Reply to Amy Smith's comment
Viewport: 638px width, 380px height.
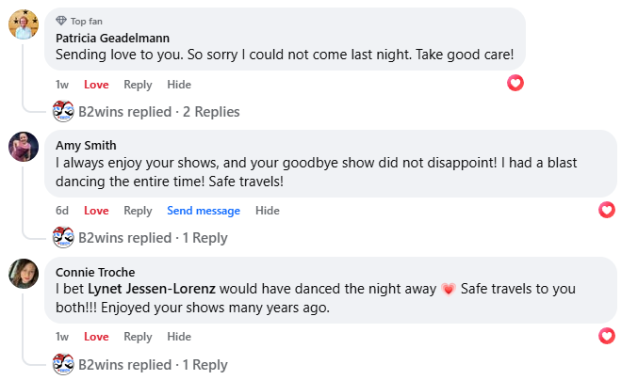[x=138, y=211]
